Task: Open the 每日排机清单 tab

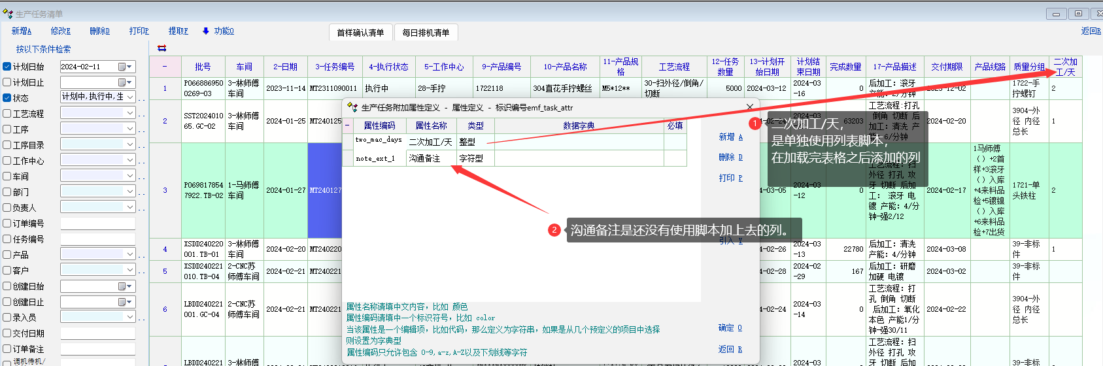Action: click(x=426, y=33)
